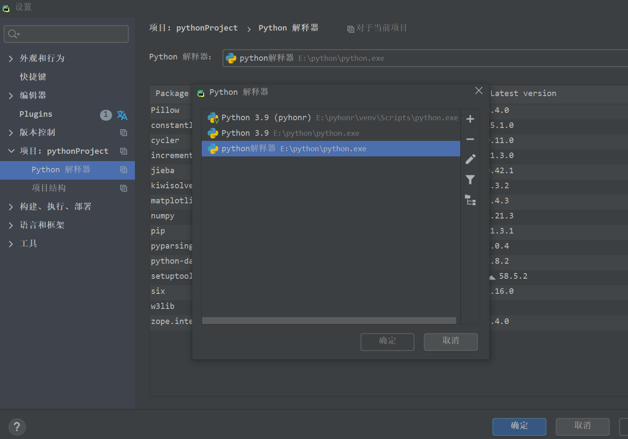The width and height of the screenshot is (628, 439).
Task: Click the 对于当前项目 scope icon
Action: coord(351,29)
